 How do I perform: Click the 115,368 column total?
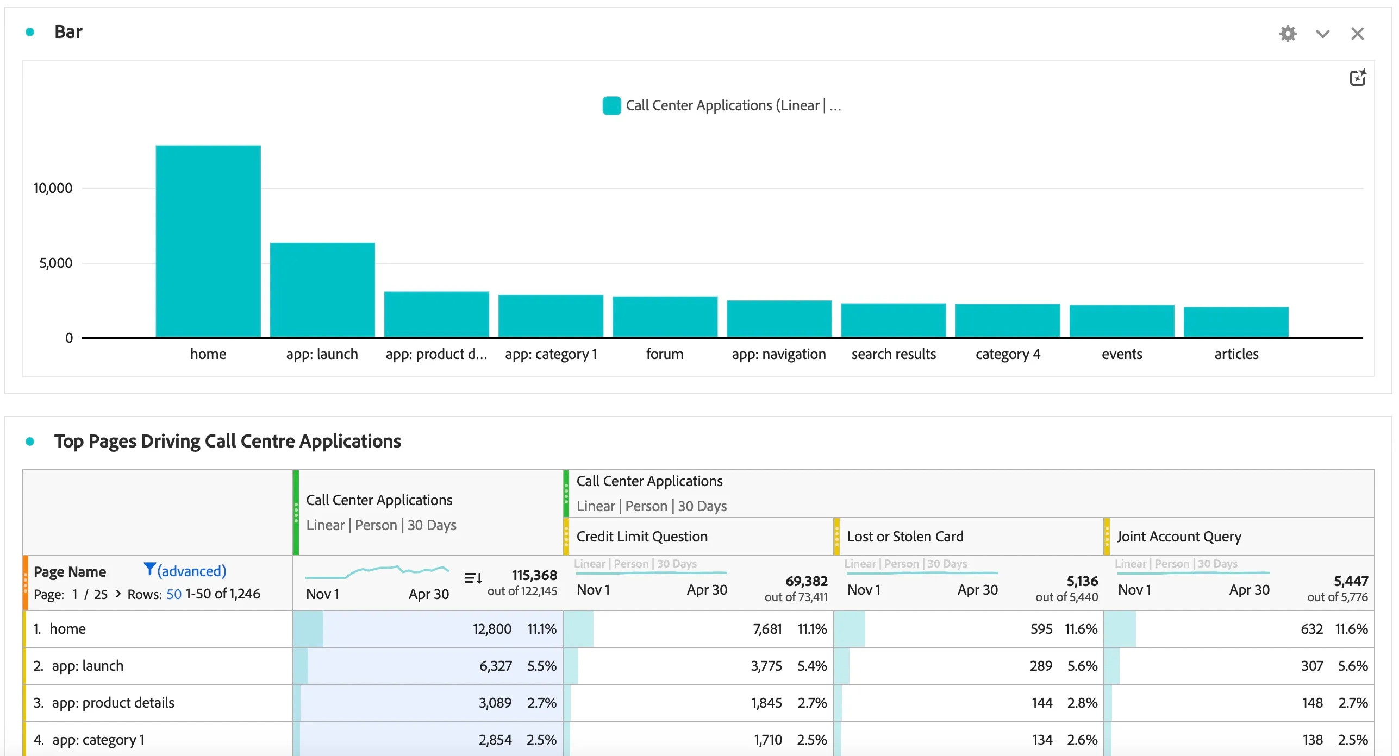(534, 575)
